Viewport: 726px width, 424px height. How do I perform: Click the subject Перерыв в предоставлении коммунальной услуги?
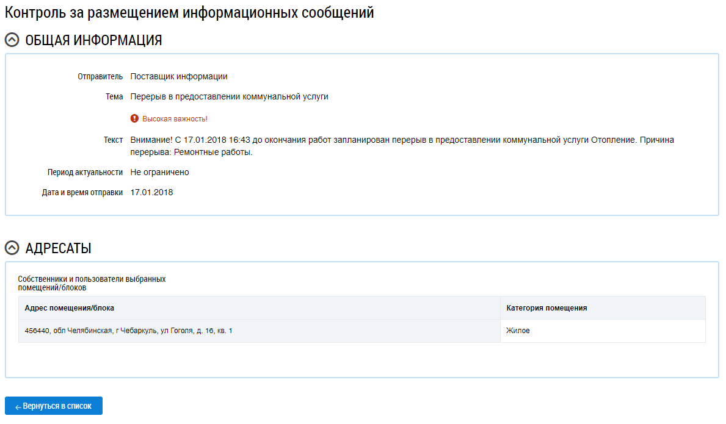click(x=229, y=96)
